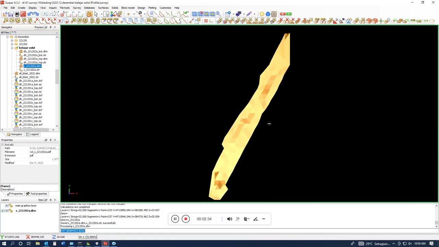
Task: Open File Explorer from the taskbar
Action: click(x=37, y=244)
